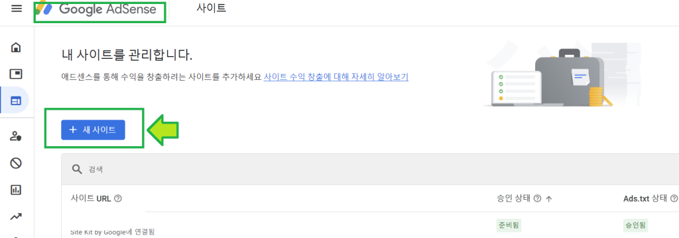Open Optimization trend arrow sidebar icon
This screenshot has height=238, width=679.
pos(16,216)
